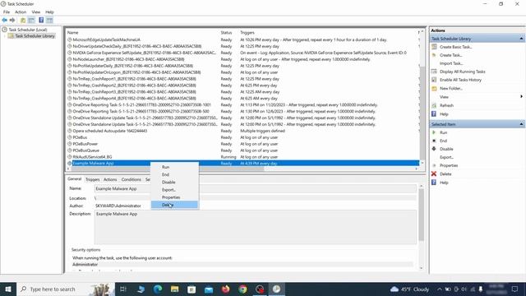Click Properties in the Selected Item section
The height and width of the screenshot is (296, 526).
[x=449, y=165]
